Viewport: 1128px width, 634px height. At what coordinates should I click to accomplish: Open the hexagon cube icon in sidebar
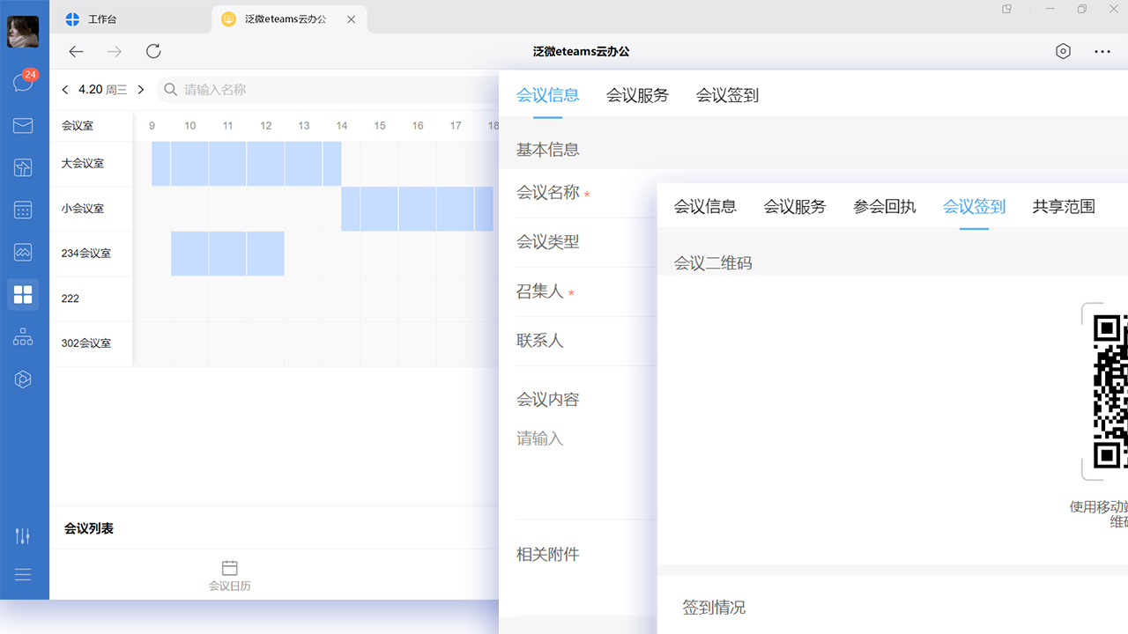(x=23, y=380)
